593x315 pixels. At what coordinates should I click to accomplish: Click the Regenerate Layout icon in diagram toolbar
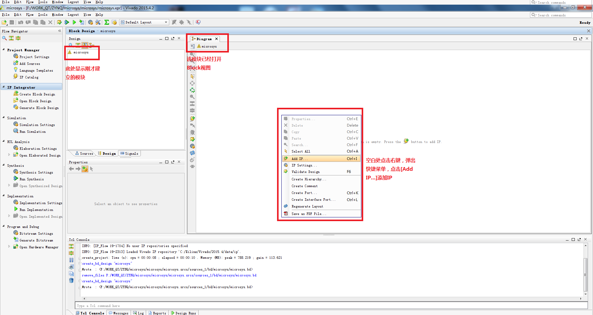click(x=192, y=153)
